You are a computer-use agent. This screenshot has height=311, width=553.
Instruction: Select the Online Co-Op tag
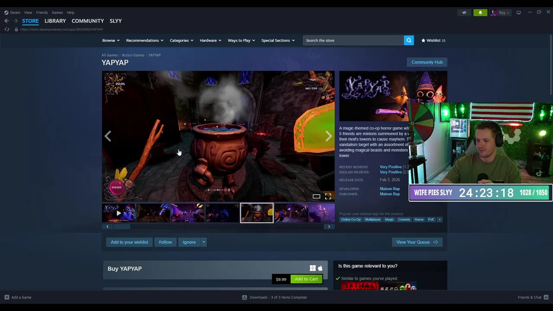tap(351, 219)
